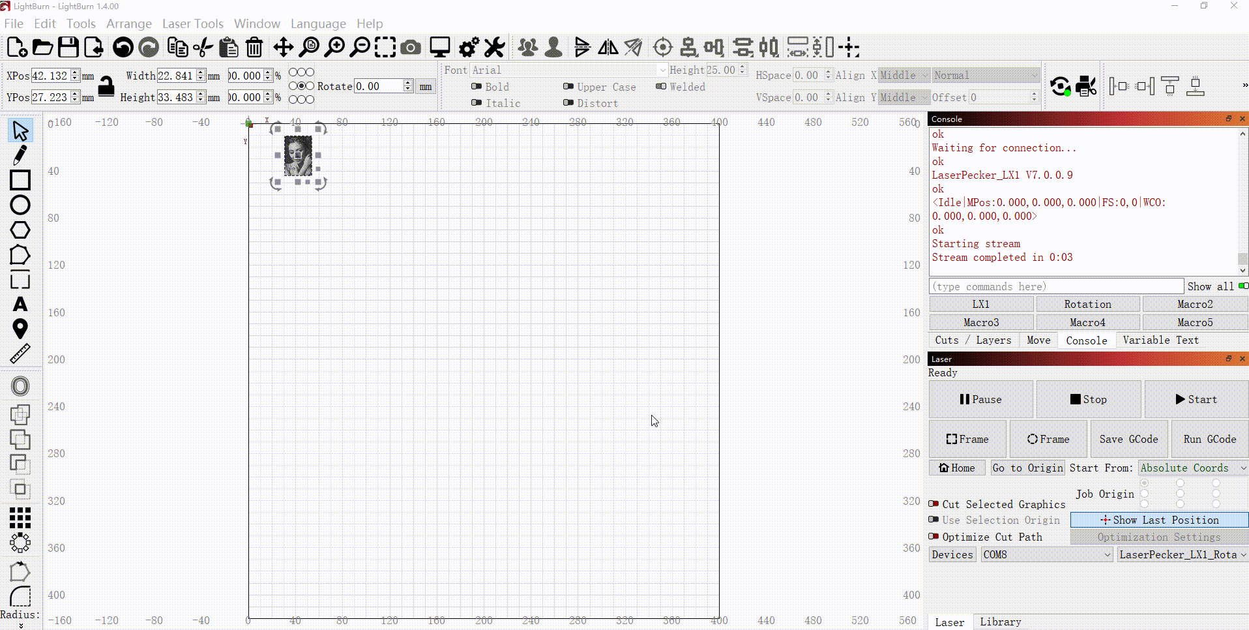Click the Stop button
Image resolution: width=1249 pixels, height=630 pixels.
(x=1089, y=399)
